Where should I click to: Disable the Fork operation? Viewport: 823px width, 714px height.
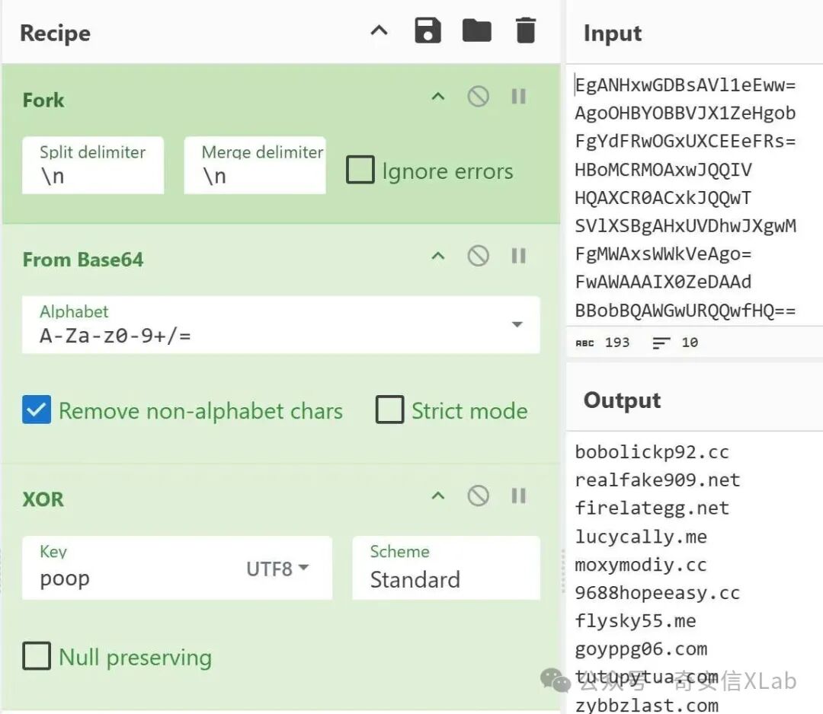[479, 96]
